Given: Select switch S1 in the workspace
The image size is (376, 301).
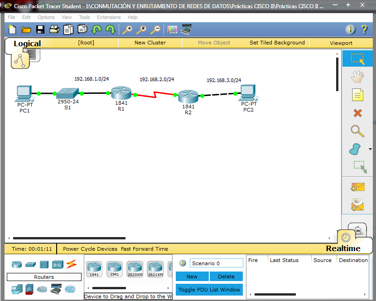Looking at the screenshot, I should (x=68, y=93).
